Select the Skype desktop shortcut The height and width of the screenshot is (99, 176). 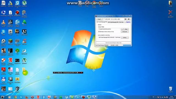click(x=3, y=32)
